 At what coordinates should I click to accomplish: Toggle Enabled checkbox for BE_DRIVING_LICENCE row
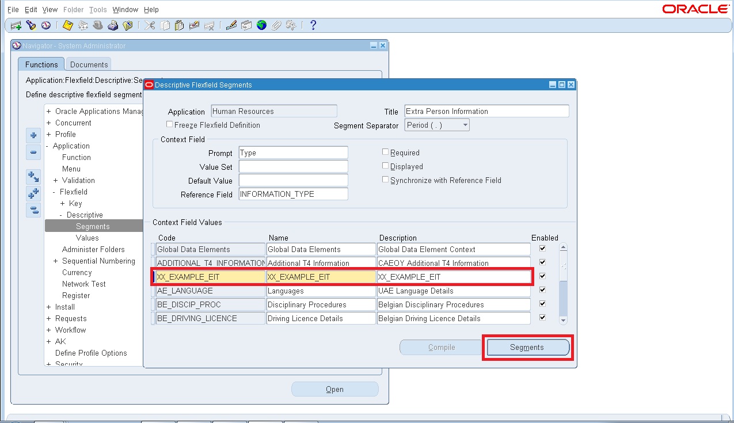(542, 318)
